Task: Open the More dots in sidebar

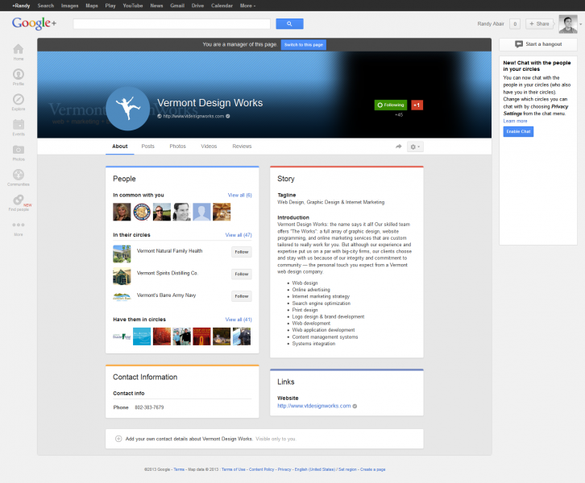Action: (19, 225)
